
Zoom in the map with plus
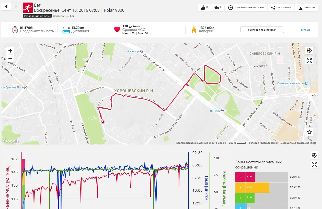click(10, 51)
